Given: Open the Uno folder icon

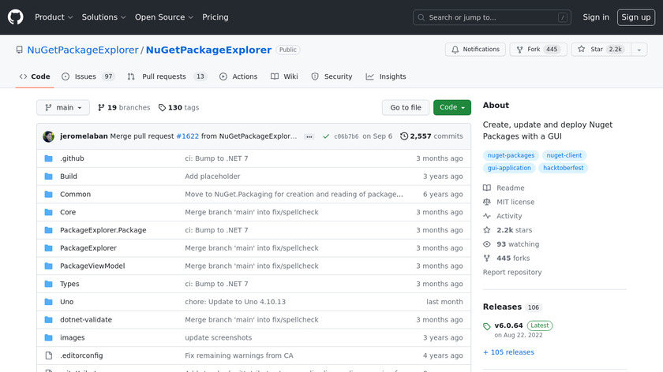Looking at the screenshot, I should (49, 302).
